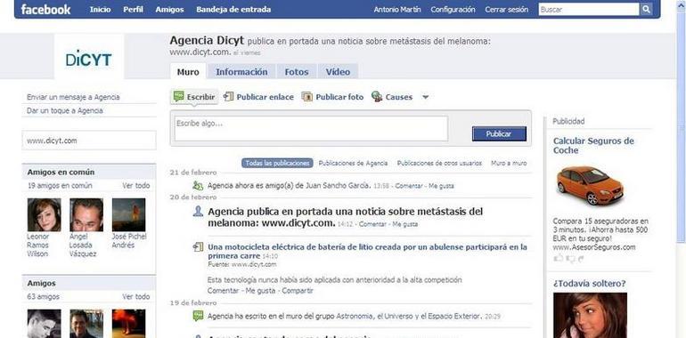Open Perfil in top bar

click(x=133, y=9)
